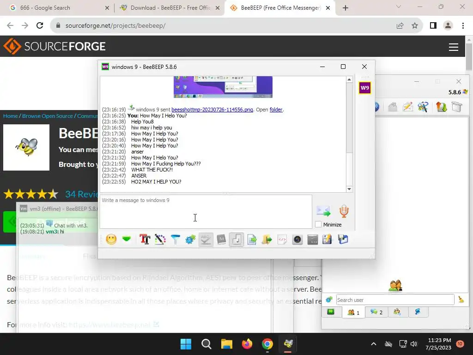Toggle the ABC spell check button
The width and height of the screenshot is (473, 355).
coord(206,240)
